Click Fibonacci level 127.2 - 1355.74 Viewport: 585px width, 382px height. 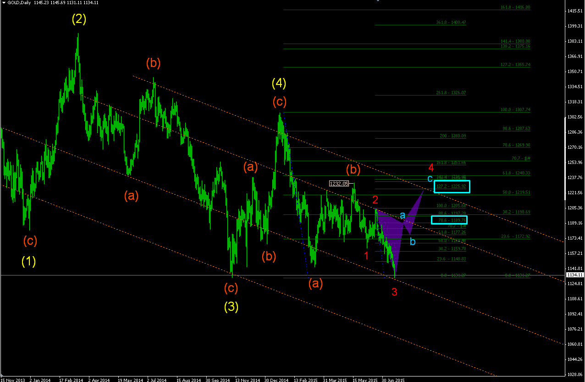tap(515, 65)
